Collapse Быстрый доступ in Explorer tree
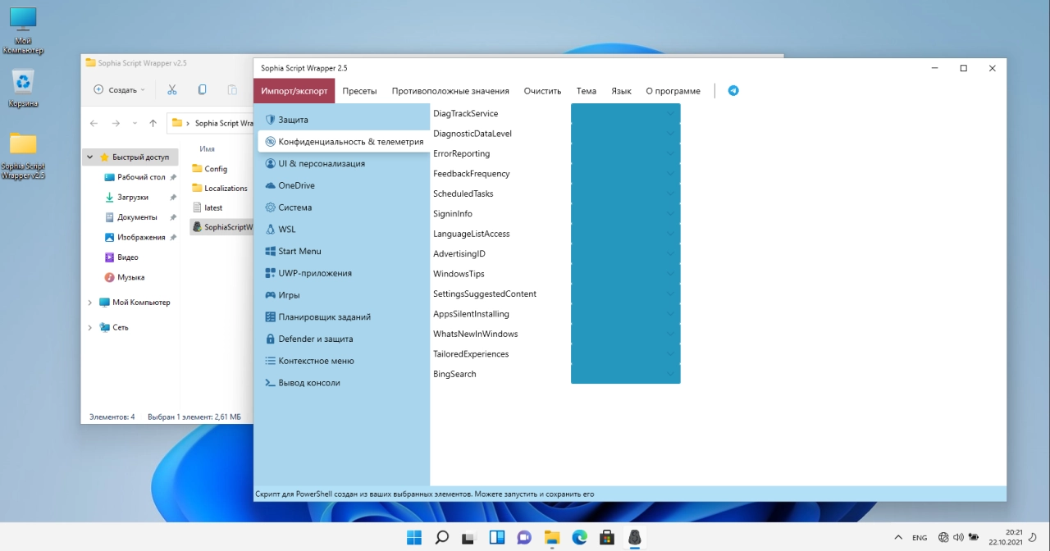This screenshot has height=551, width=1050. click(90, 157)
